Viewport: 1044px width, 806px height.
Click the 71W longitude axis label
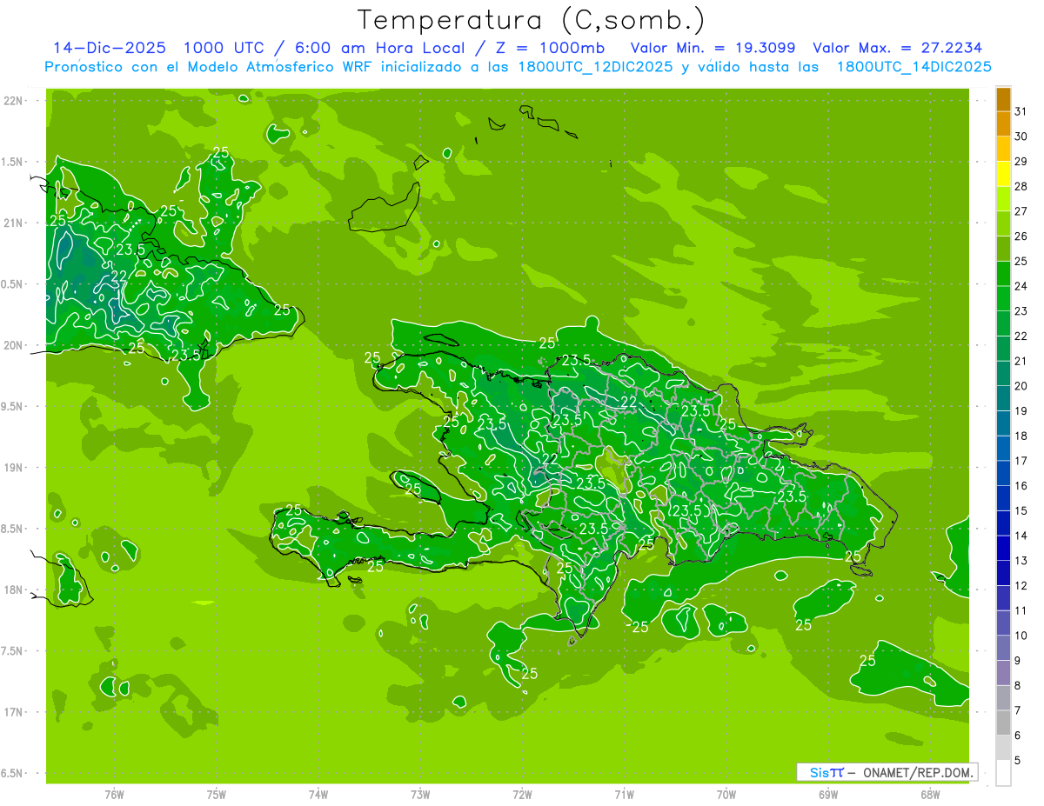624,795
